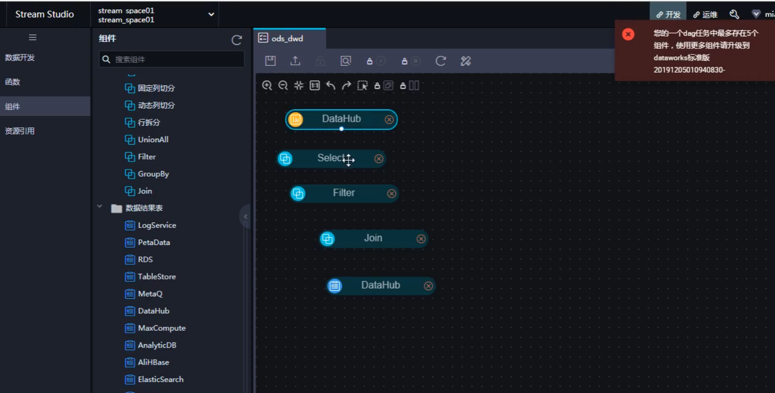Click the locked stop square icon

click(411, 61)
